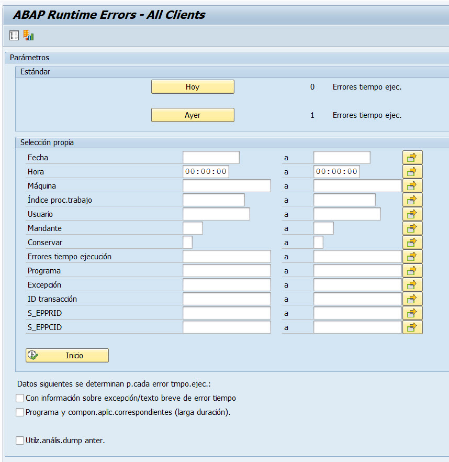This screenshot has width=449, height=462.
Task: Open multiple selection for the S_EPPCID row
Action: point(412,327)
